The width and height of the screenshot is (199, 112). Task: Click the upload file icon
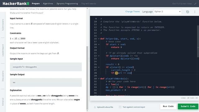[95, 107]
